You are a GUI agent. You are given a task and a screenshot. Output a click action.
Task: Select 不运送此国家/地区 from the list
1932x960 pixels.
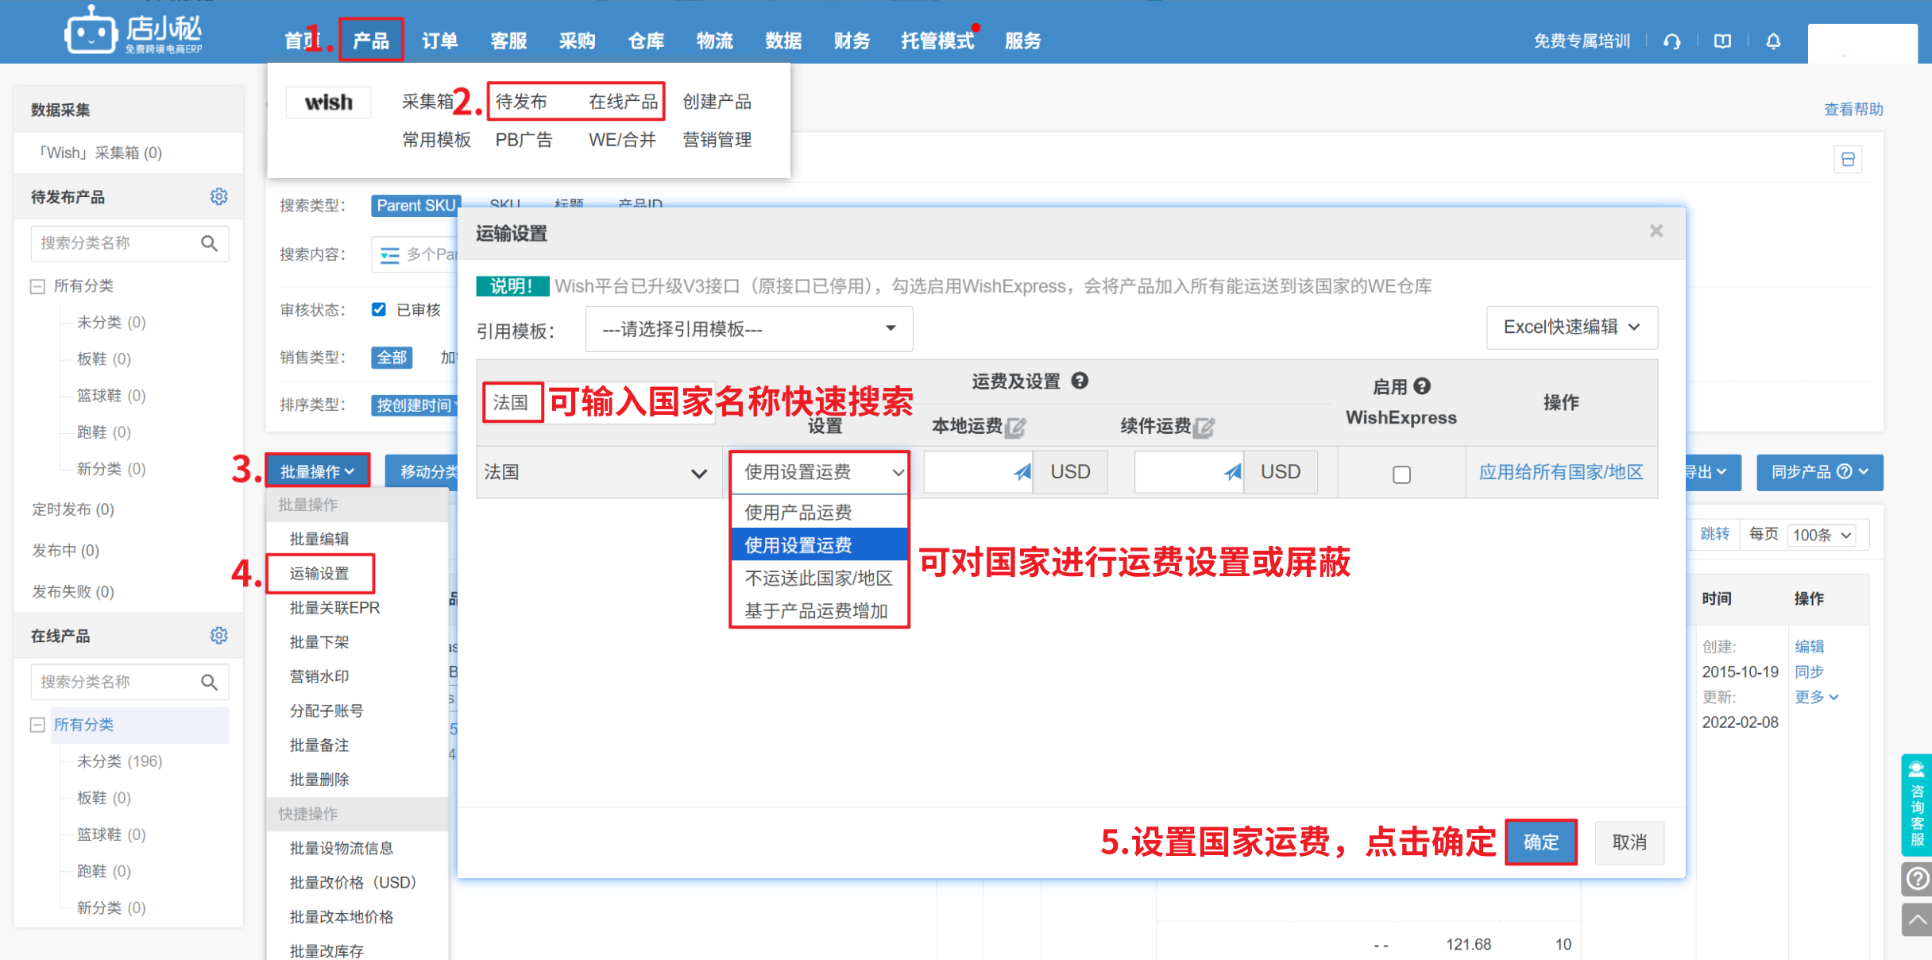[x=818, y=578]
